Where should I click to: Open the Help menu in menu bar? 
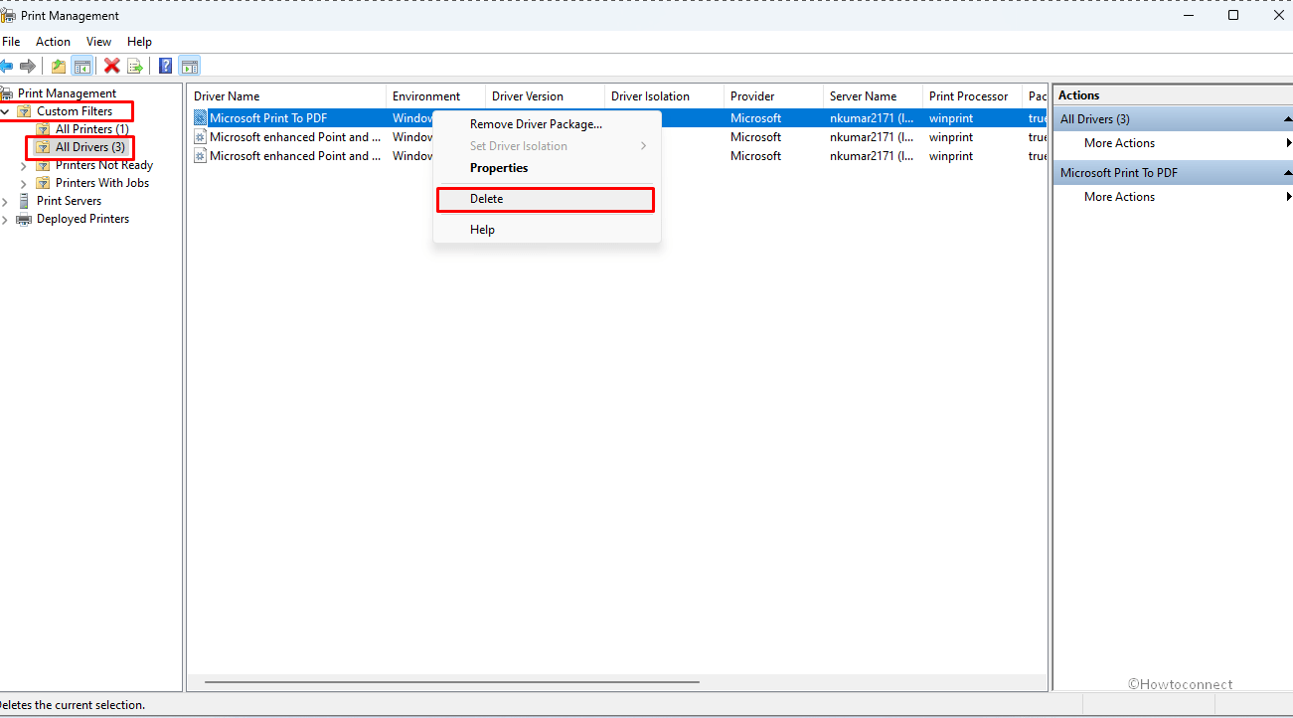pos(139,42)
